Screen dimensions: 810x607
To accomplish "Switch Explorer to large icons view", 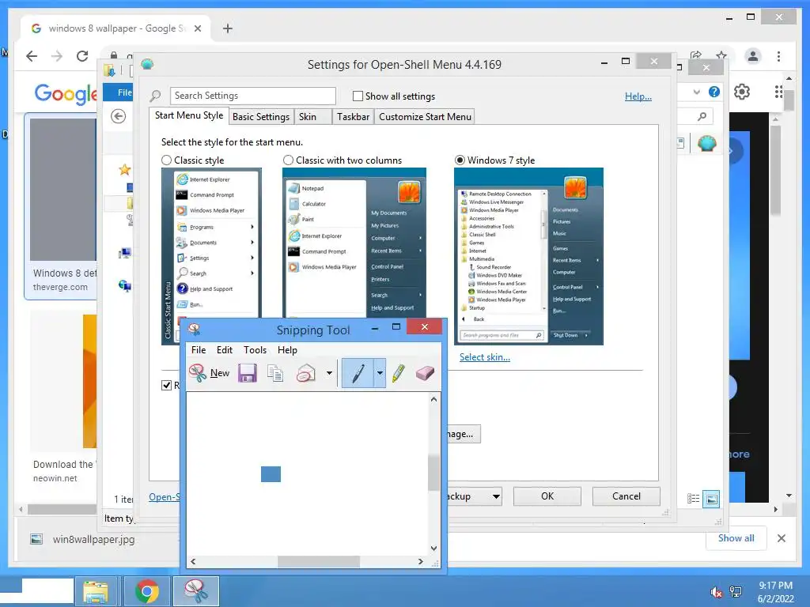I will (x=711, y=499).
